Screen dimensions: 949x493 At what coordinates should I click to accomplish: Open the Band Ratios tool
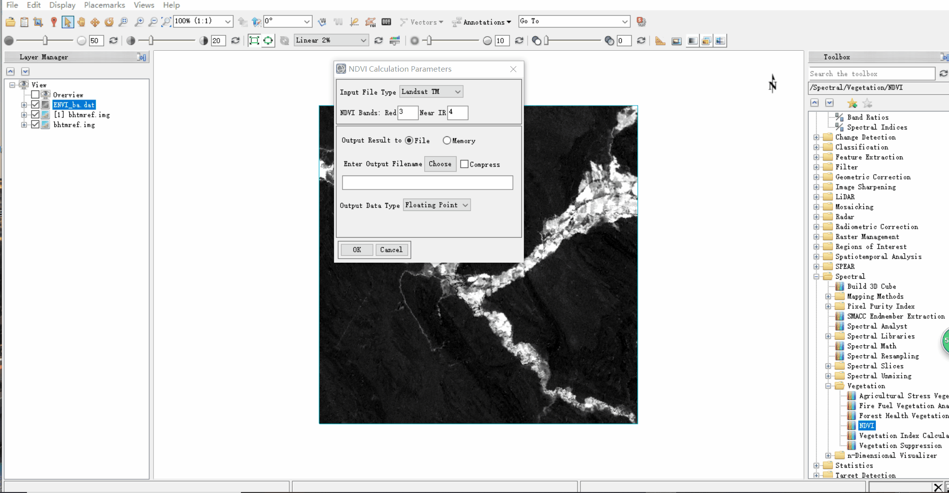click(868, 117)
